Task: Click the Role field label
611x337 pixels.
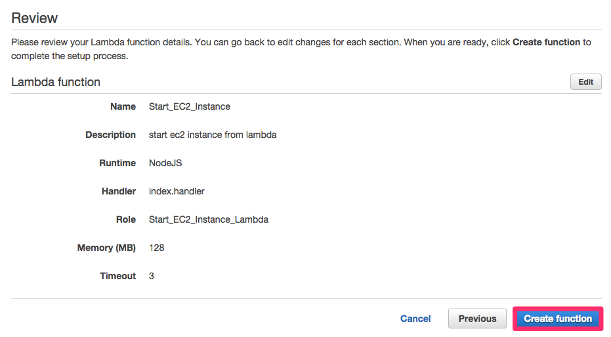Action: [126, 219]
